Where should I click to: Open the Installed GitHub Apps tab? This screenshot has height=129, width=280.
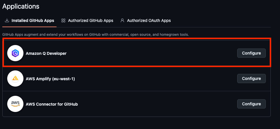30,20
